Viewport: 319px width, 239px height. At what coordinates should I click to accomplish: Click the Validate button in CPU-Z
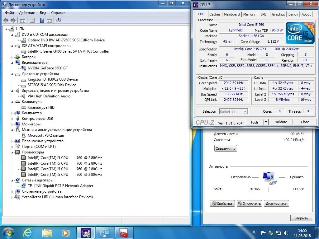[281, 122]
